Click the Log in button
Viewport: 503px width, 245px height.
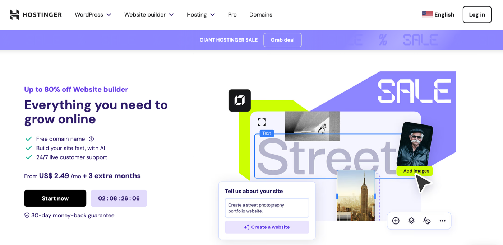point(477,15)
